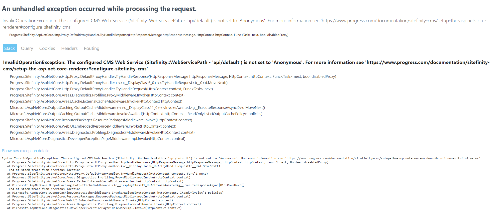
Task: Click the Show raw exception details link
Action: (x=26, y=151)
